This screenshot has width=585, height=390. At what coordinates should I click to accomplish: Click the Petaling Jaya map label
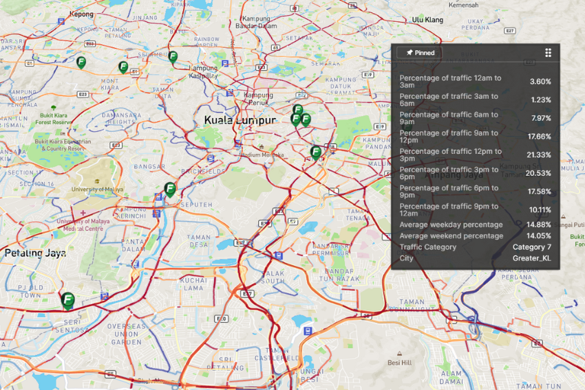click(x=35, y=253)
